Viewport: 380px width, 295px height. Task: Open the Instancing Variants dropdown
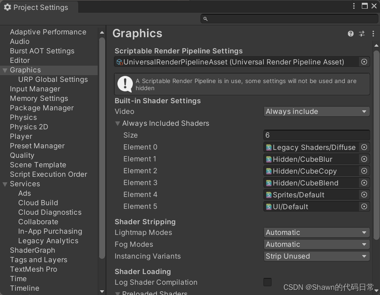[x=316, y=256]
